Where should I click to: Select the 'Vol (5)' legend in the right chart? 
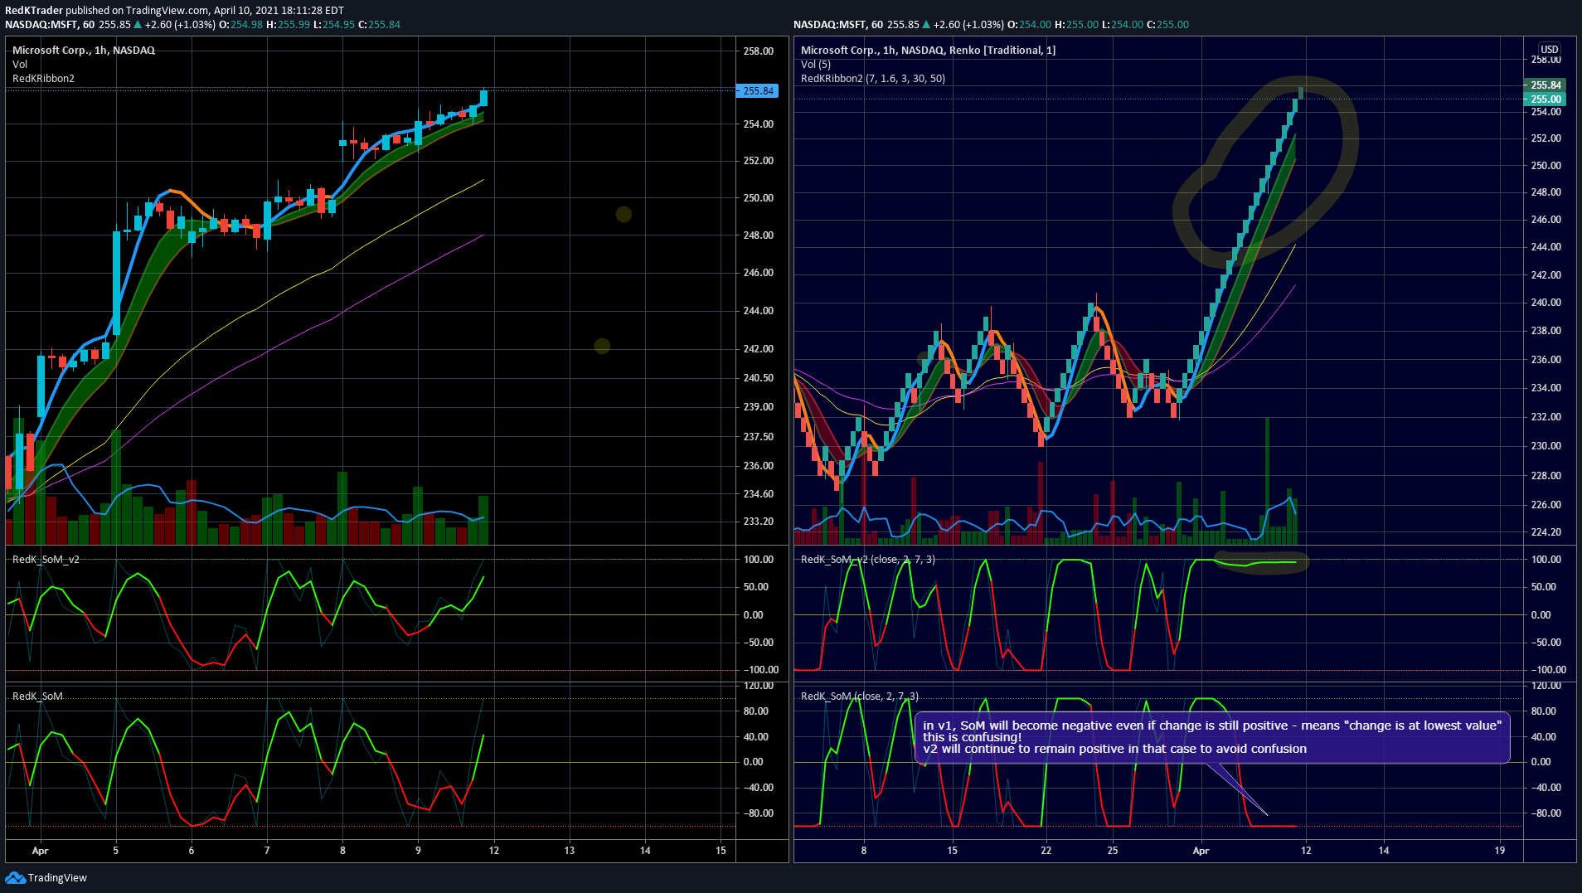click(x=816, y=64)
